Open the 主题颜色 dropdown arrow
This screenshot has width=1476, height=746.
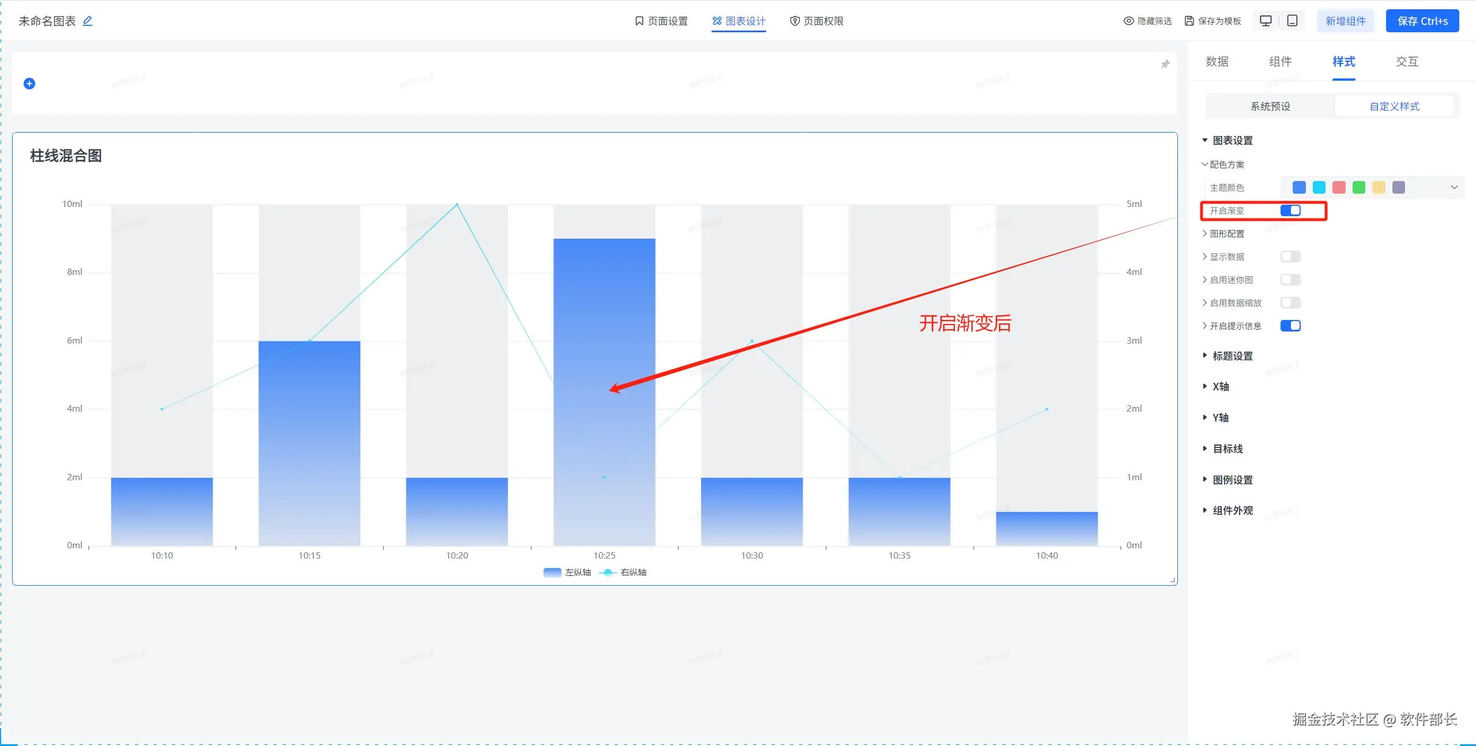1454,187
